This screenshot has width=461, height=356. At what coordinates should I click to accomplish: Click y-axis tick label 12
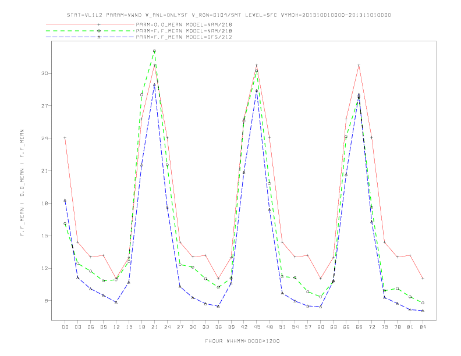tap(44, 268)
